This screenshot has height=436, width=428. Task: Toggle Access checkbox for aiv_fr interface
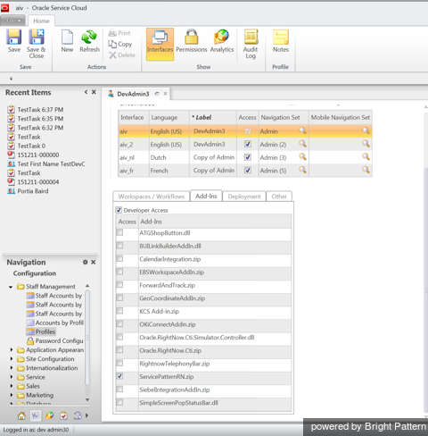tap(248, 171)
